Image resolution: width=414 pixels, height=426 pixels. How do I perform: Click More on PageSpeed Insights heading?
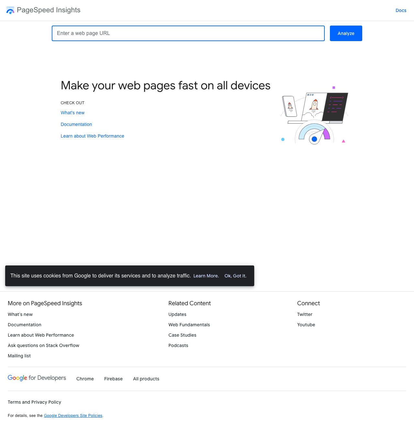tap(45, 303)
